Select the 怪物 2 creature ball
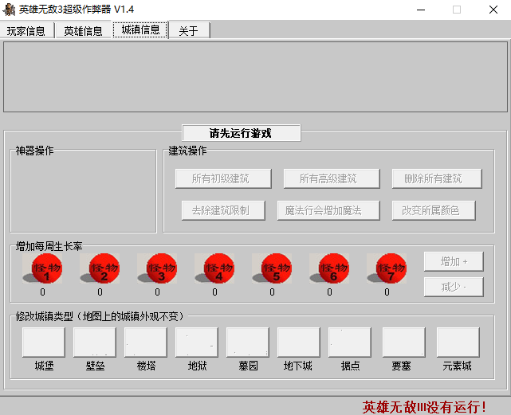Screen dimensions: 511x415 point(100,268)
